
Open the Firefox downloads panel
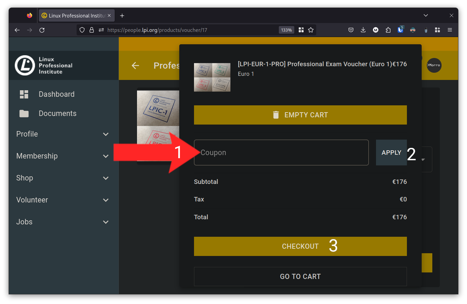(x=363, y=30)
